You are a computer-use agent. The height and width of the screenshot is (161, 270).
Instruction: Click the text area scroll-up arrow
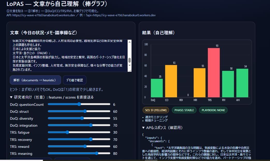(130, 42)
